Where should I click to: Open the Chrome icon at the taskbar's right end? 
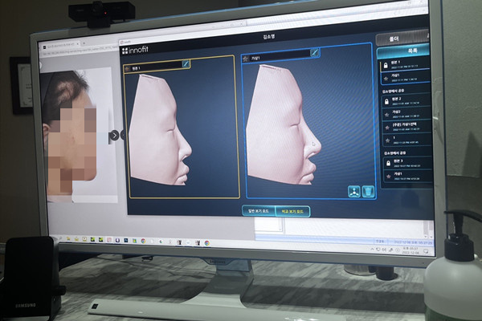pos(207,243)
